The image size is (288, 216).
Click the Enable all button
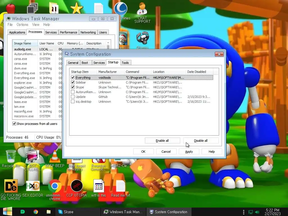click(x=162, y=141)
